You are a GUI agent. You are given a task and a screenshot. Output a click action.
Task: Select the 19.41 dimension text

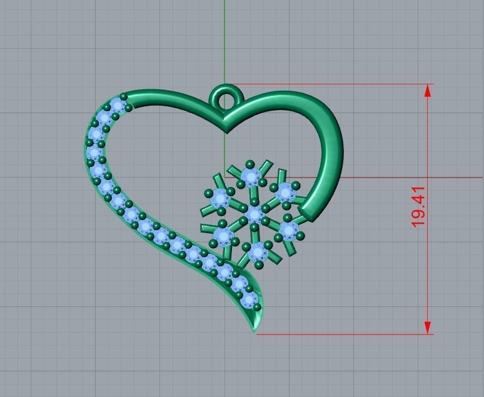tap(418, 207)
